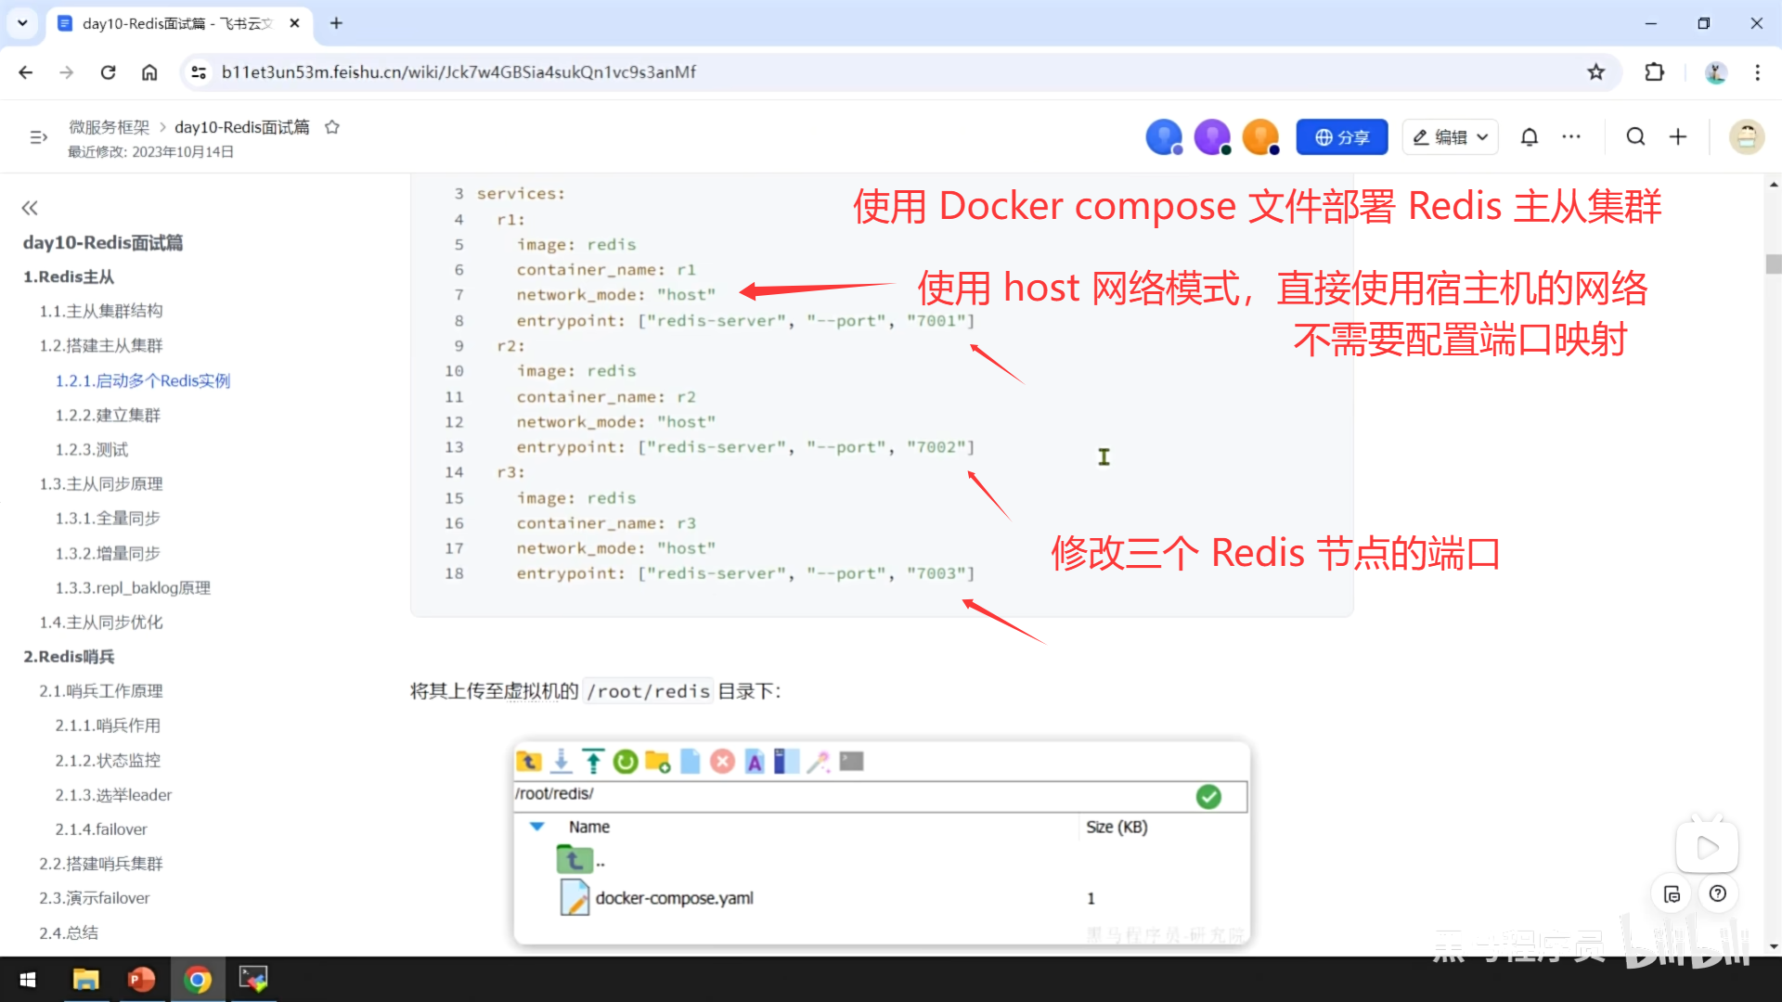Collapse the outline sidebar

point(30,208)
